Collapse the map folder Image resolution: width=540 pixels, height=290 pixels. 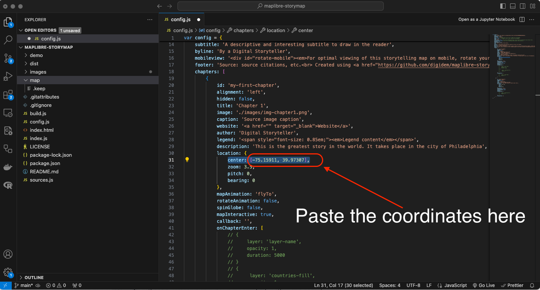(x=35, y=80)
